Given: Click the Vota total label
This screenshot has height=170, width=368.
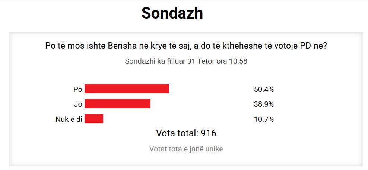Looking at the screenshot, I should [x=177, y=133].
